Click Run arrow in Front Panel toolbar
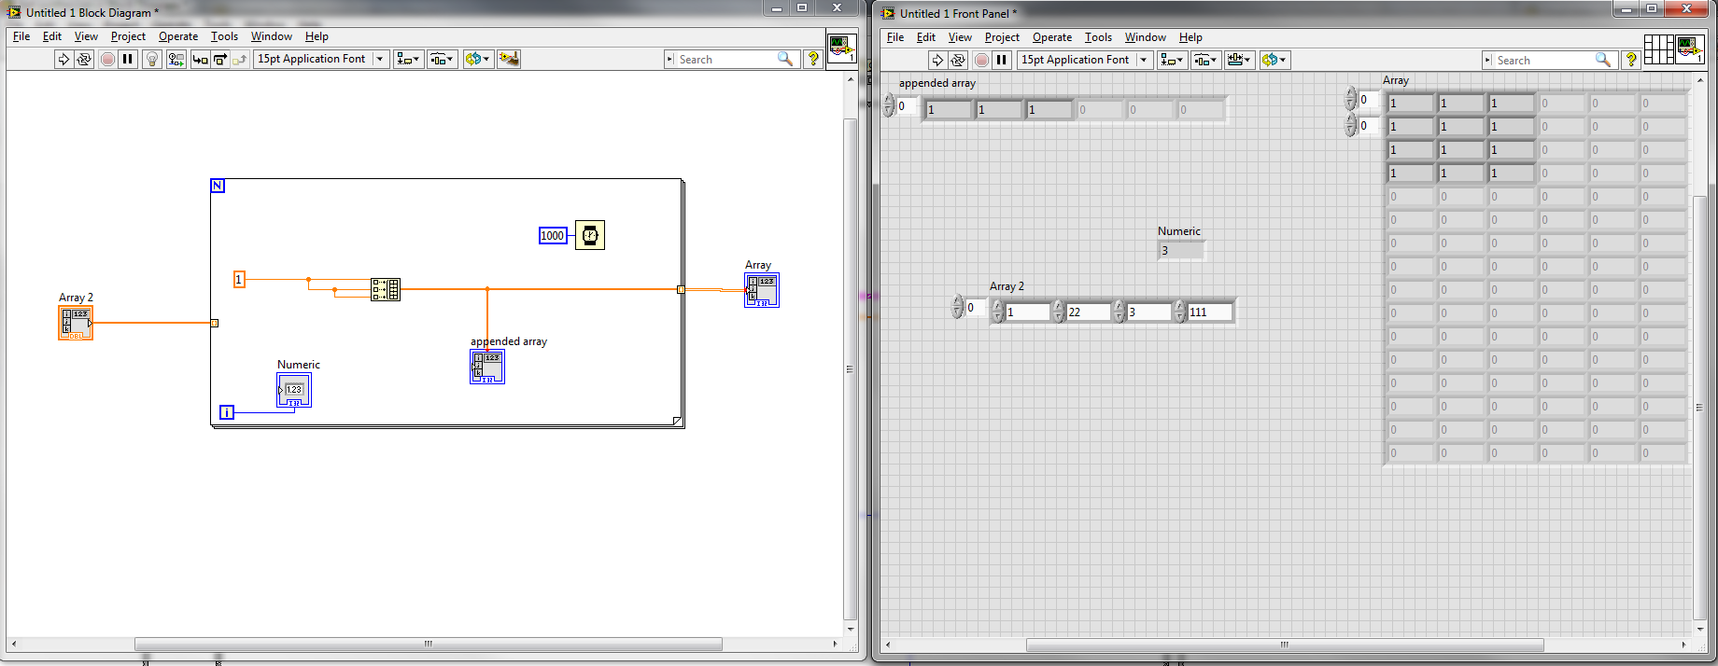The width and height of the screenshot is (1718, 666). 937,60
